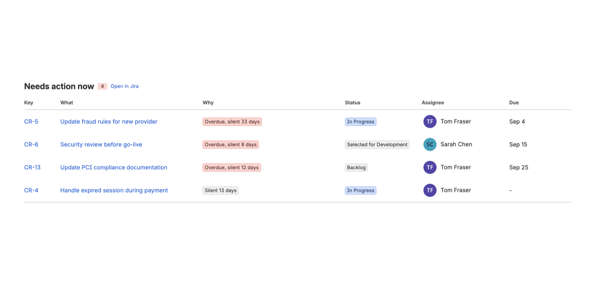Screen dimensions: 600x293
Task: Click the 'Selected for Development' status lozenge
Action: pyautogui.click(x=377, y=145)
